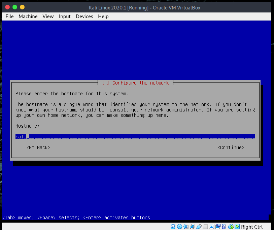The image size is (274, 230).
Task: Click the keyboard capture green arrow icon
Action: coord(237,227)
